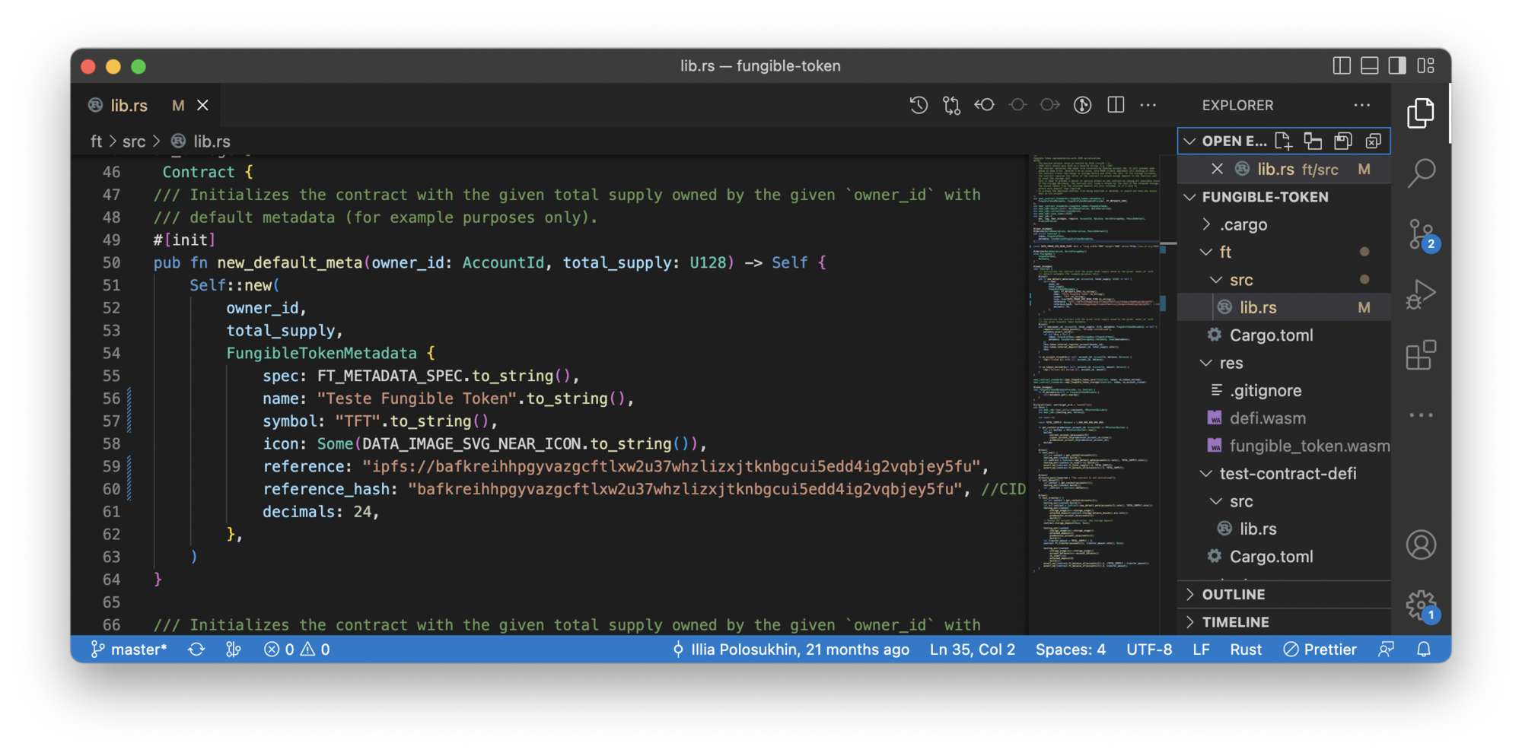Click the master branch in status bar
This screenshot has height=756, width=1522.
pos(129,650)
